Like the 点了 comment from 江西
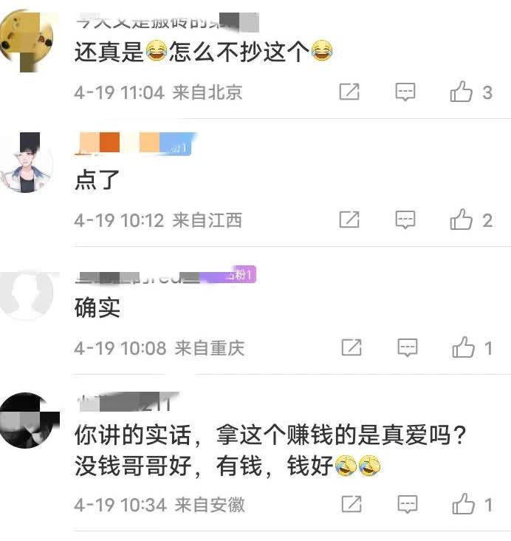Viewport: 511px width, 541px height. click(x=461, y=220)
